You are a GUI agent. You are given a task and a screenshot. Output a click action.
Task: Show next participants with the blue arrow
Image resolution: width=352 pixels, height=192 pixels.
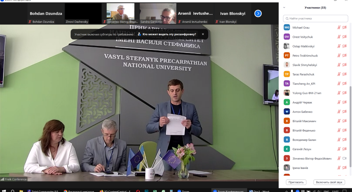click(x=258, y=13)
